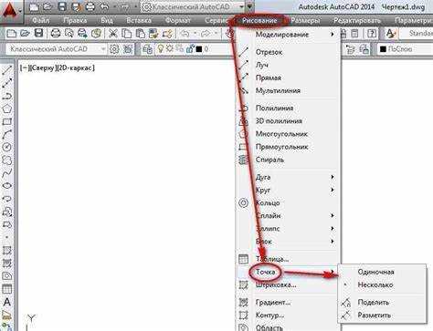Click New in the Quick Access toolbar

(x=34, y=6)
